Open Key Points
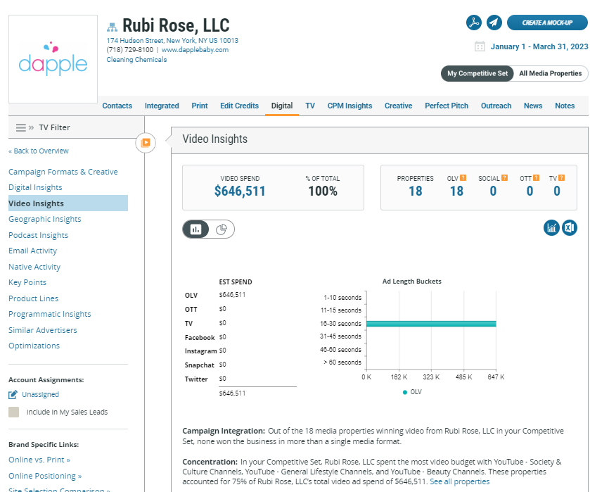The width and height of the screenshot is (590, 492). point(27,282)
